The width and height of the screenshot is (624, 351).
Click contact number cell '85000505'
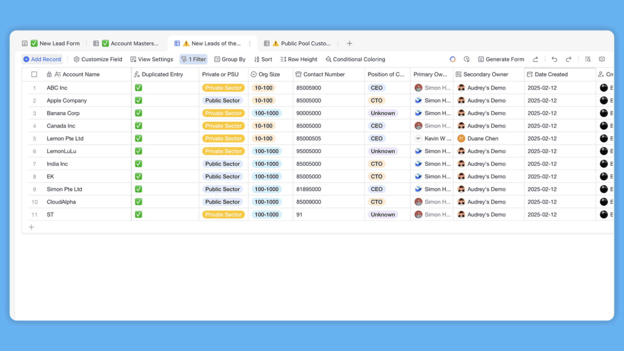329,138
